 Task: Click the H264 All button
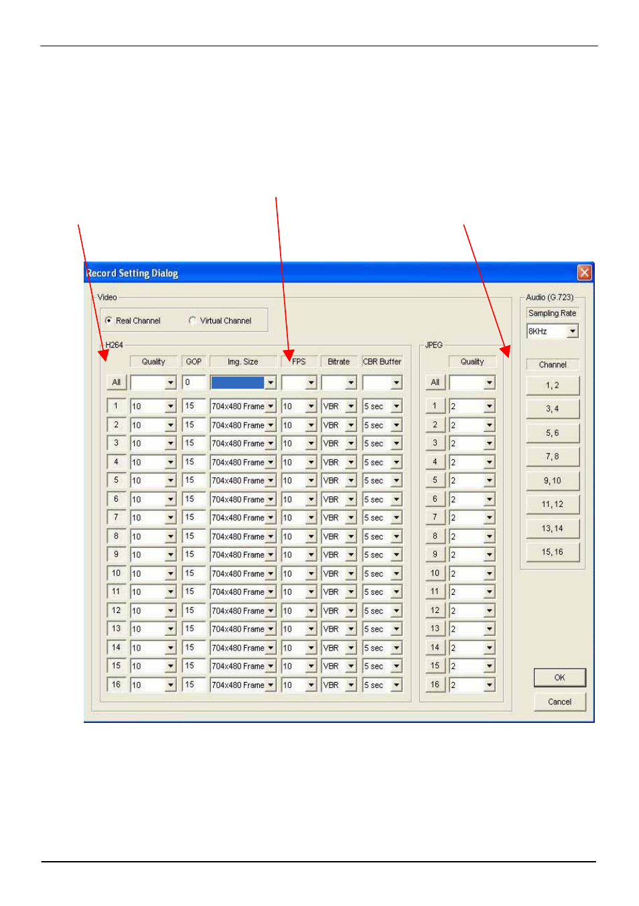pos(117,382)
